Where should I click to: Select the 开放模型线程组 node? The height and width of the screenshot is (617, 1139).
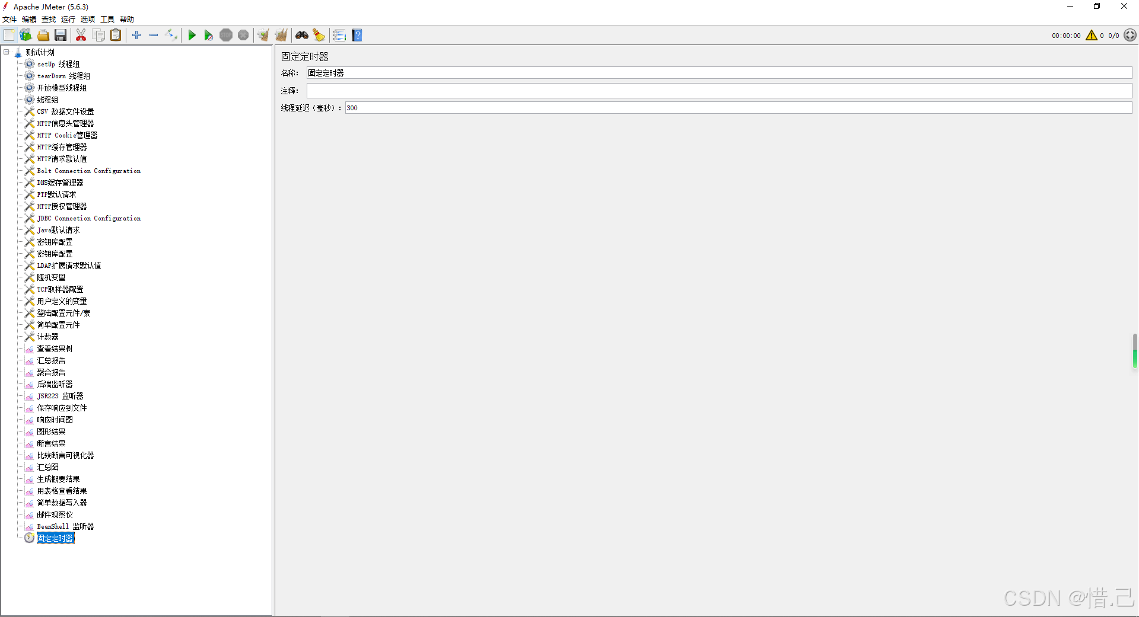[x=62, y=88]
